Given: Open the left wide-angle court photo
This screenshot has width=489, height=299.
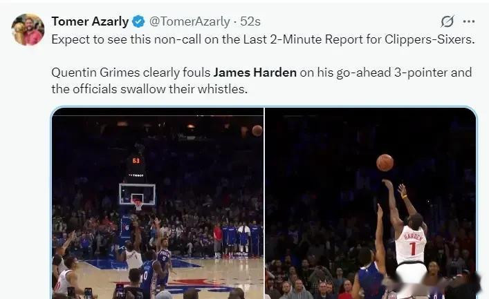Looking at the screenshot, I should click(158, 203).
